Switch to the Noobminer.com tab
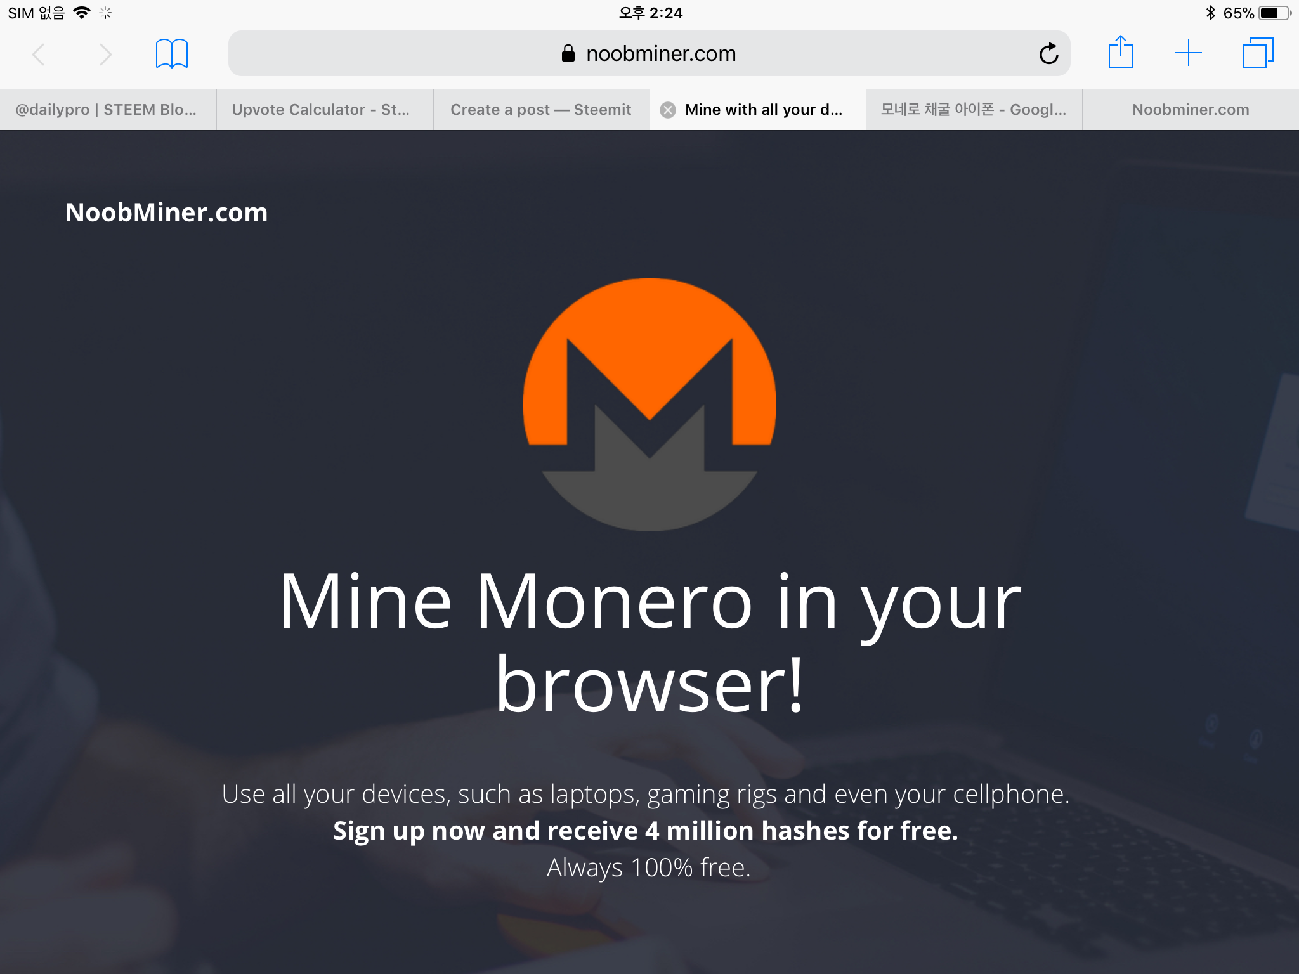Screen dimensions: 1299x974 tap(1191, 110)
